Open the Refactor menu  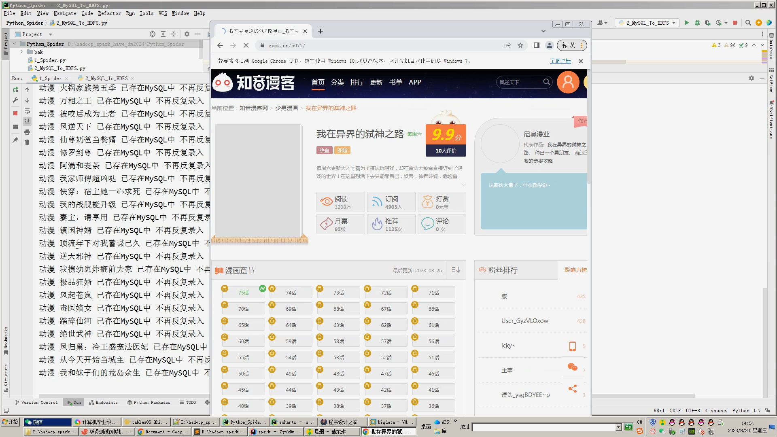(x=109, y=13)
